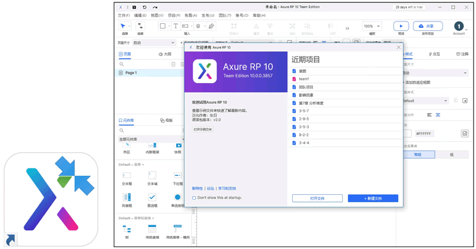Open the 文件(F) menu
Image resolution: width=476 pixels, height=249 pixels.
[124, 15]
